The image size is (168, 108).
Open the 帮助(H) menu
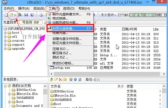tap(84, 9)
